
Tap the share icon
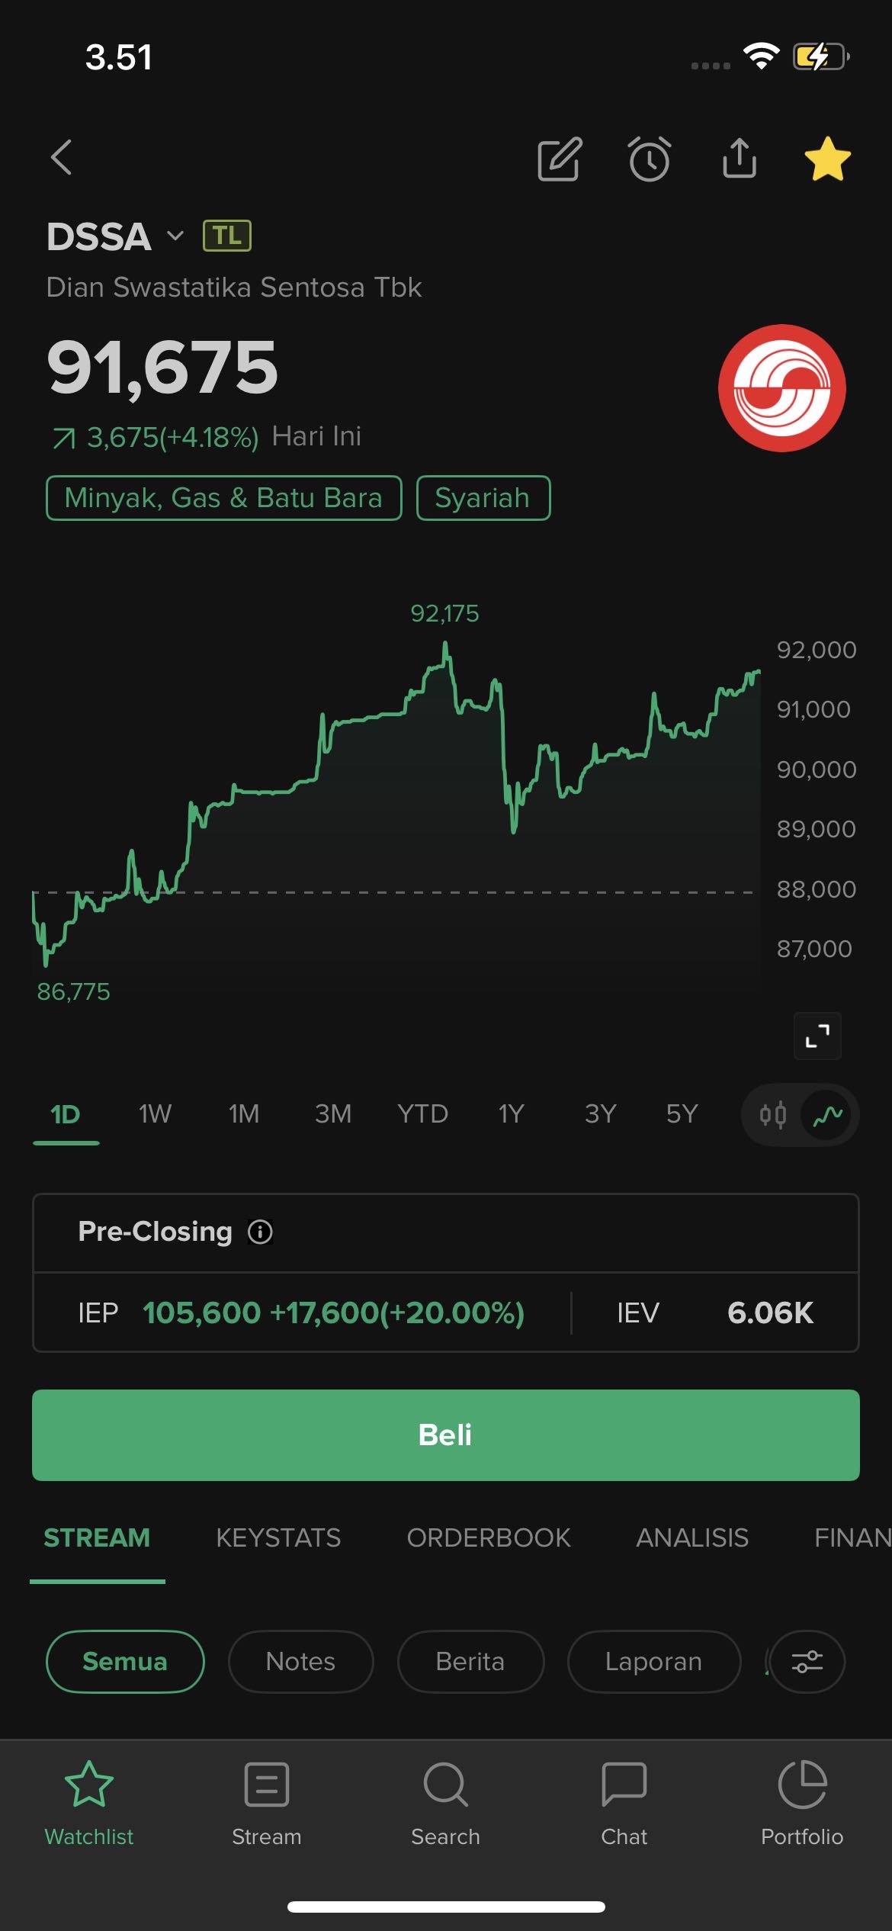(739, 159)
